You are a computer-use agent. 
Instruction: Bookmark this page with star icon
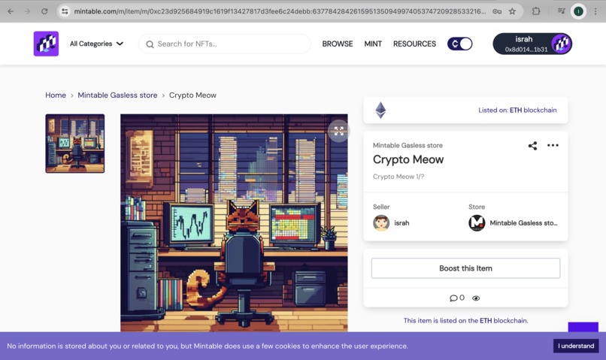pos(512,11)
